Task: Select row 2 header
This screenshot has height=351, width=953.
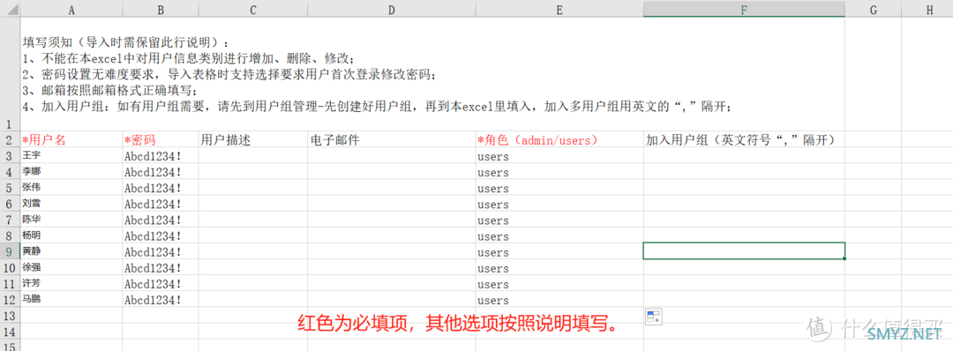Action: pyautogui.click(x=10, y=139)
